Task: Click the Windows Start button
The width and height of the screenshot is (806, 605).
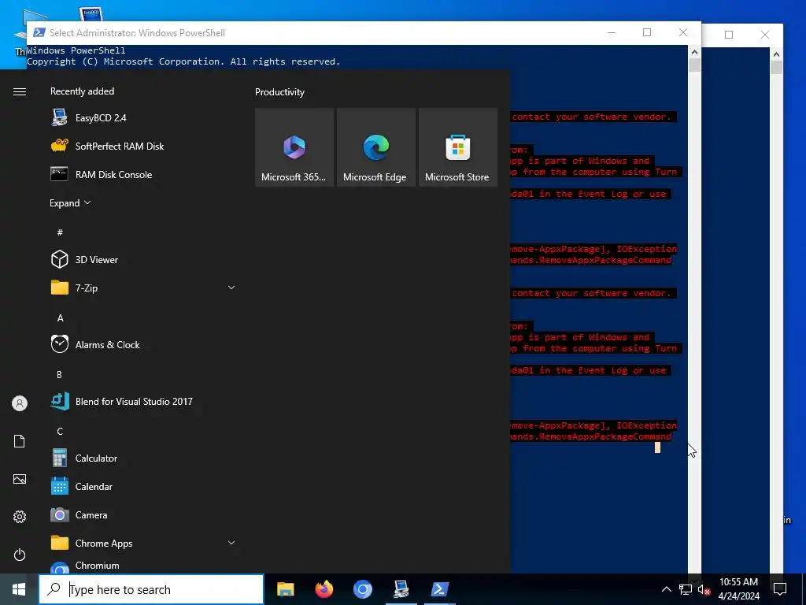Action: (x=19, y=589)
